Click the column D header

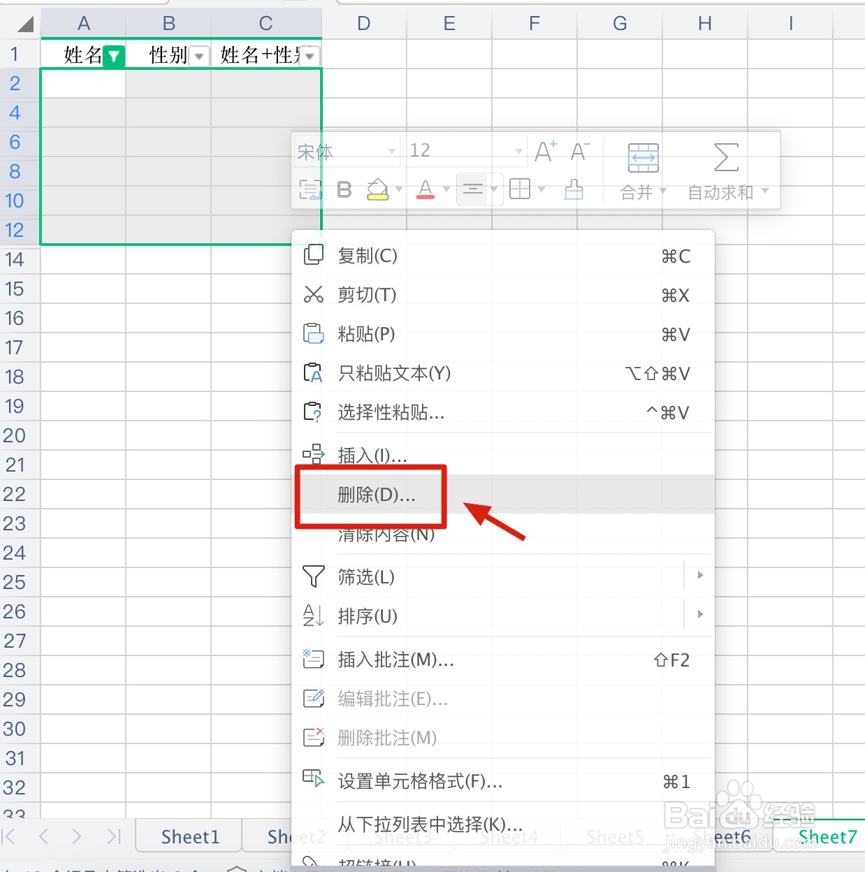[x=363, y=23]
